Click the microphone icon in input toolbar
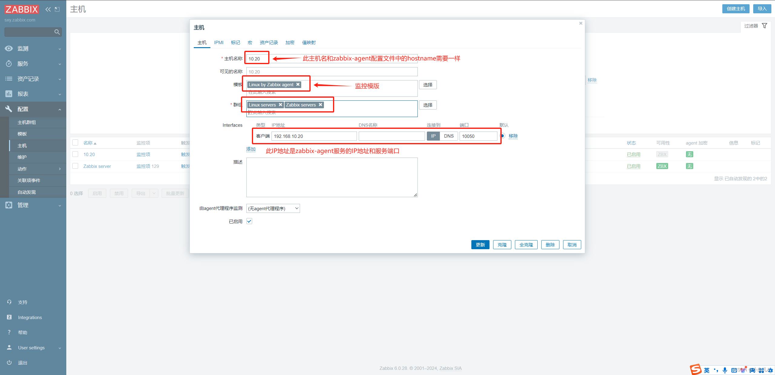 (724, 370)
